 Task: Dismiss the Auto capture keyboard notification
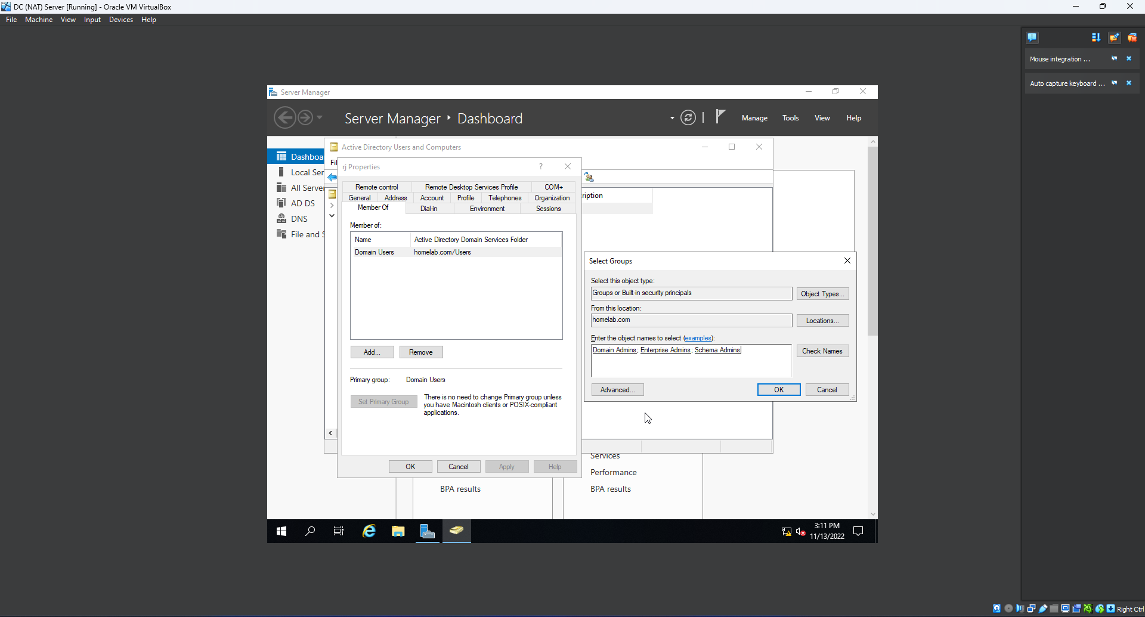pyautogui.click(x=1129, y=83)
